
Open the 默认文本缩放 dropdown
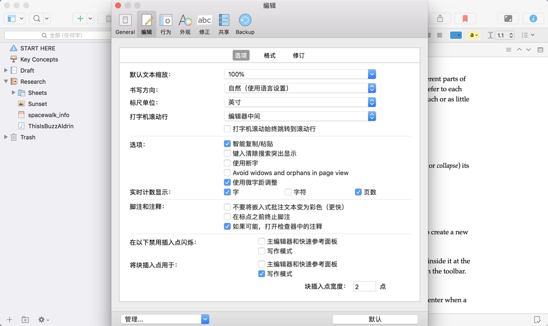pos(371,74)
